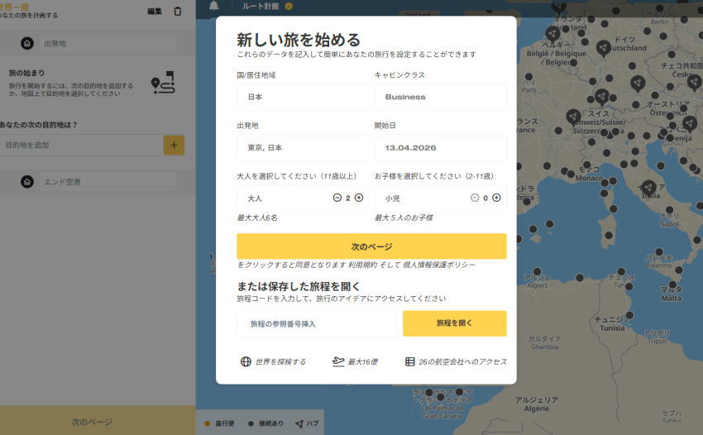The image size is (703, 435).
Task: Click the 旅程を開く button
Action: coord(454,323)
